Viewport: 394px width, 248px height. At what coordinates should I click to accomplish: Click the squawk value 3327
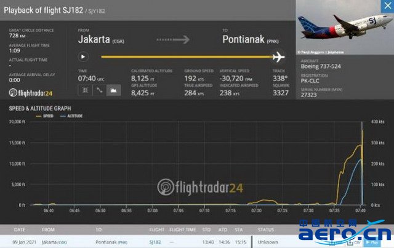281,93
